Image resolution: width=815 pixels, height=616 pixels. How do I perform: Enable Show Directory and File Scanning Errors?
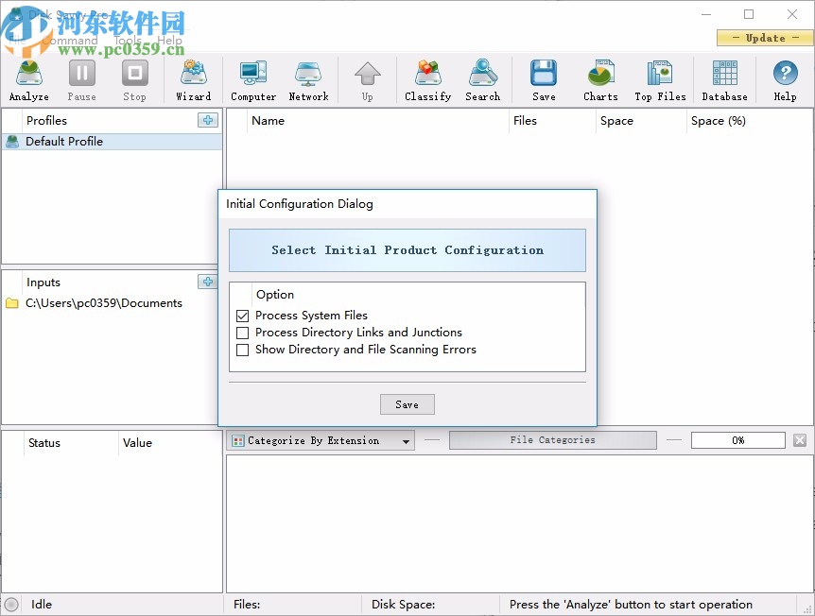point(243,350)
